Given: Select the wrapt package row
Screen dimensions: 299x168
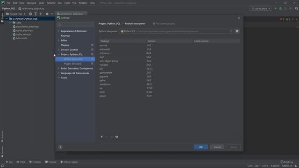Looking at the screenshot, I should coord(169,96).
